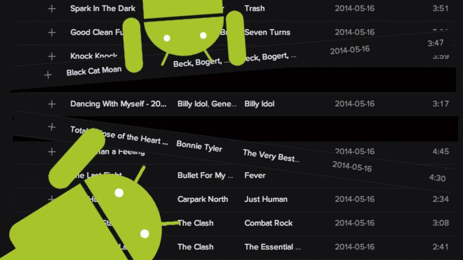Image resolution: width=463 pixels, height=260 pixels.
Task: Select Carpark North artist
Action: [203, 199]
